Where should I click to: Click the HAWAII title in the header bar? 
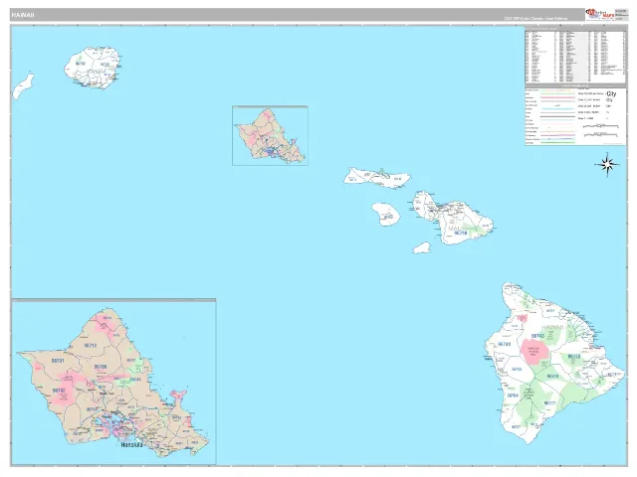pyautogui.click(x=23, y=15)
